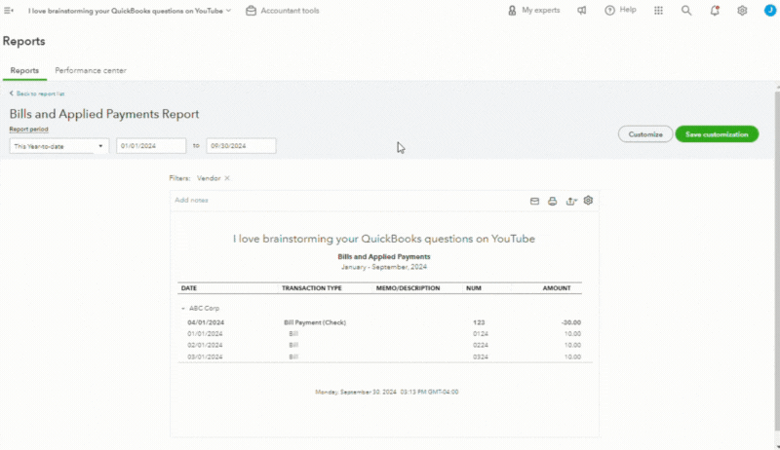Click check number 123
The height and width of the screenshot is (450, 780).
(479, 322)
